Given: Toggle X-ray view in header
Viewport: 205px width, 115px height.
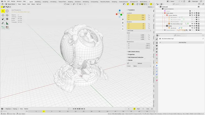Looking at the screenshot, I should point(137,4).
